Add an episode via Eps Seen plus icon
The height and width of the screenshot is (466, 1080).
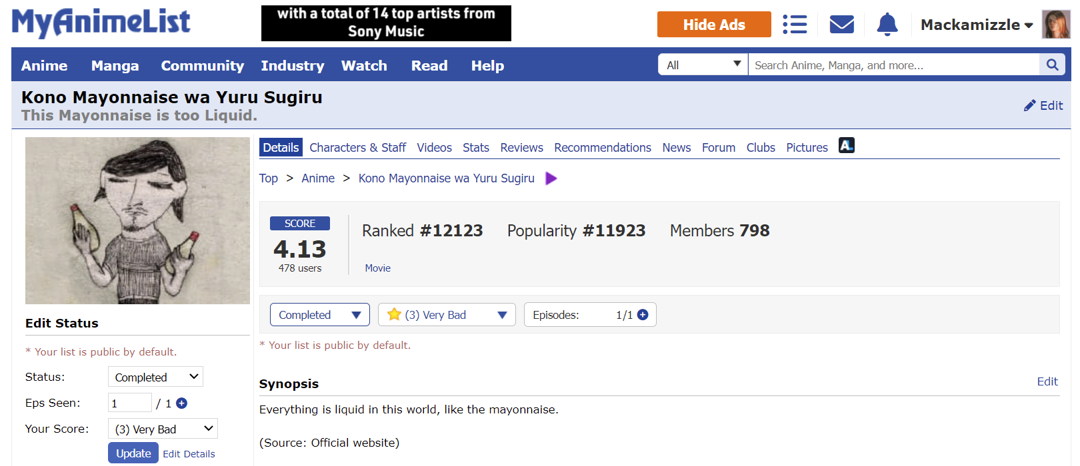coord(181,403)
